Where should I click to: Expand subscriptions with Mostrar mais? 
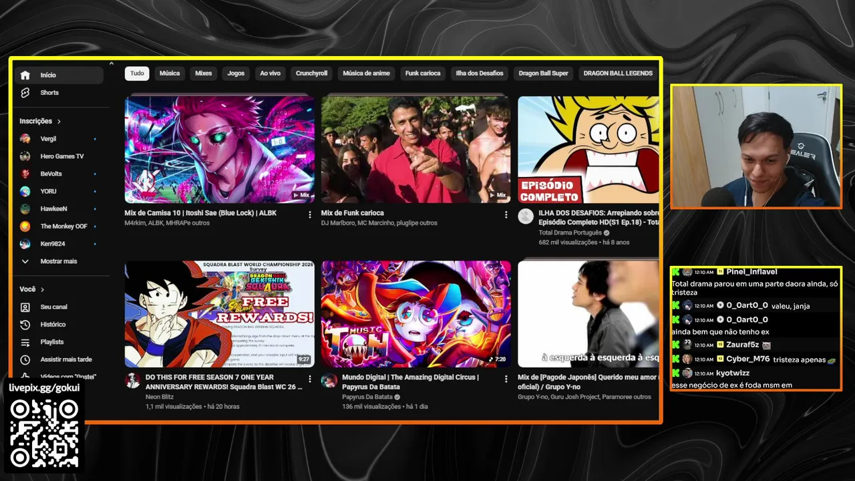click(59, 261)
